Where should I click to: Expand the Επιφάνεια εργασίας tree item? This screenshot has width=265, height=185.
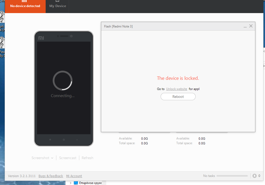coord(70,183)
